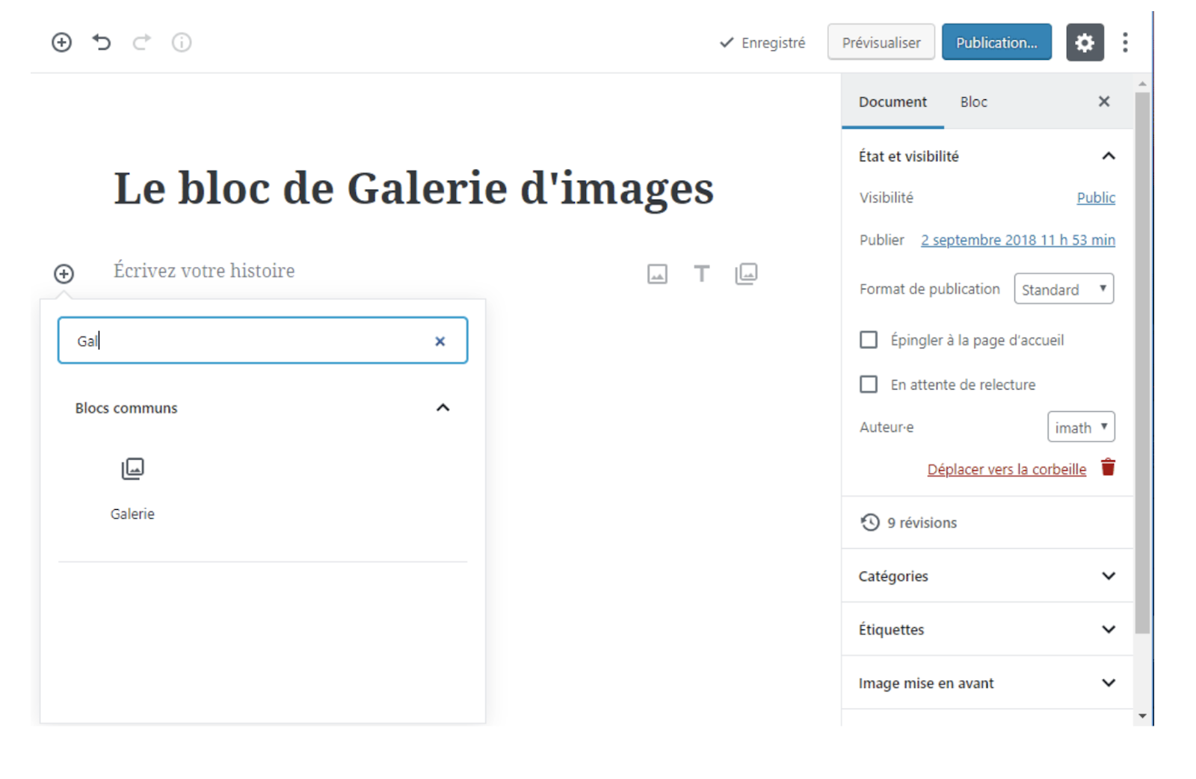The image size is (1196, 779).
Task: Open the Format de publication dropdown
Action: (x=1063, y=289)
